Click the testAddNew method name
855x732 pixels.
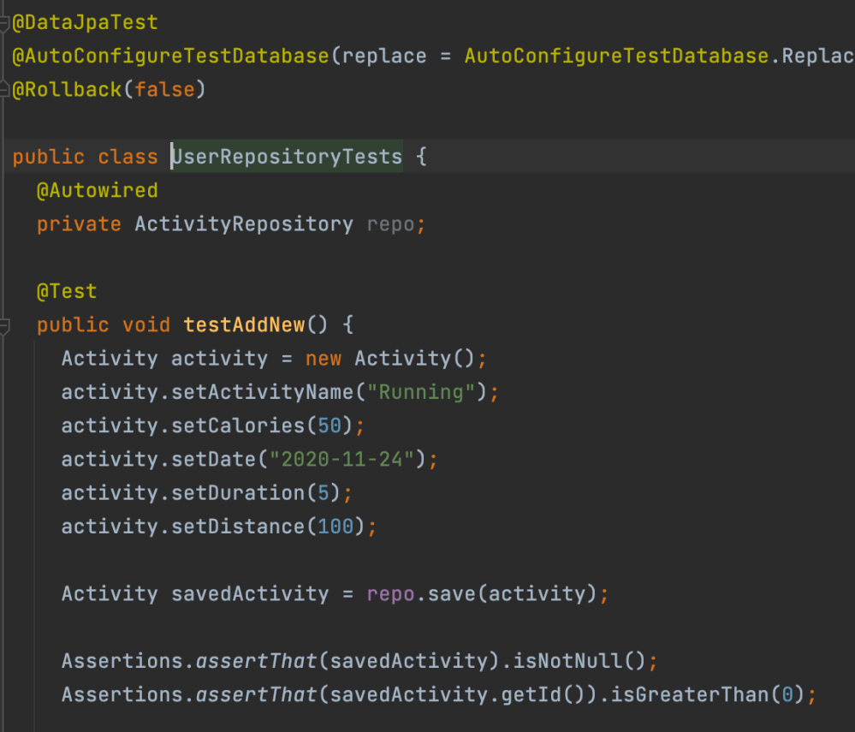tap(244, 325)
